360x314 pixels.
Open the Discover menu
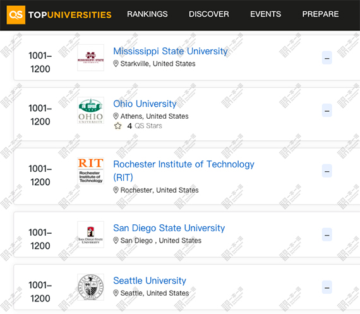(209, 15)
